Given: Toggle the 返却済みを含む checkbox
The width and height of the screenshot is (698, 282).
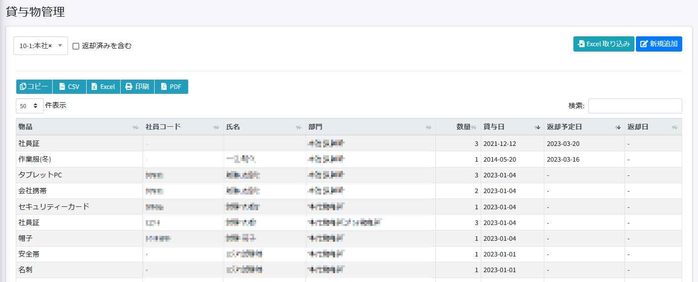Looking at the screenshot, I should click(x=76, y=46).
